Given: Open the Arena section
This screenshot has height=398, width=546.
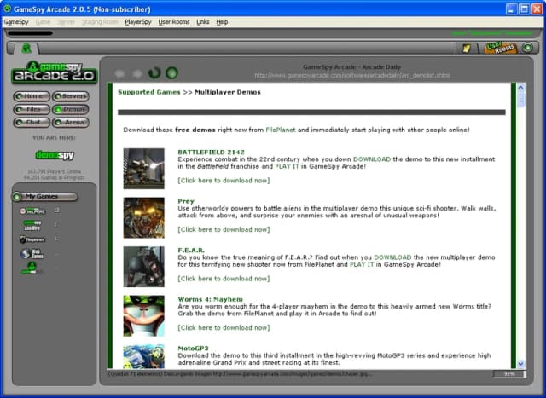Looking at the screenshot, I should 71,123.
